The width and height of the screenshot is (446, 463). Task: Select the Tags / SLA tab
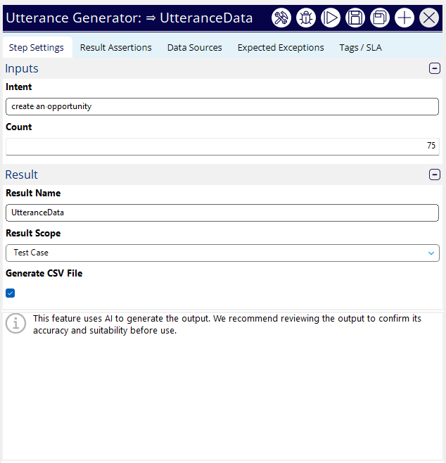pos(360,48)
